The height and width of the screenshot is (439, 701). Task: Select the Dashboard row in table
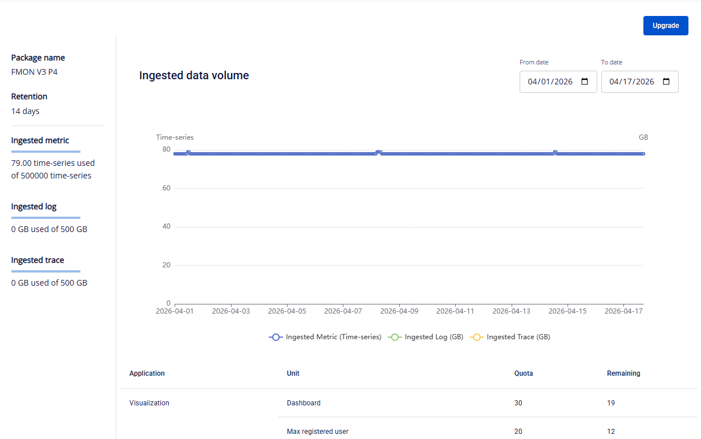click(x=303, y=403)
